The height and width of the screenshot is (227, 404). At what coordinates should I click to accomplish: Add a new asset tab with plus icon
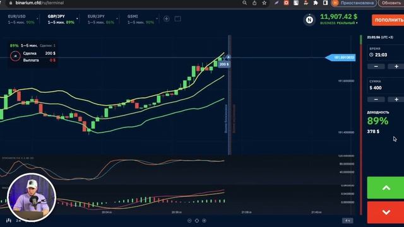click(167, 19)
